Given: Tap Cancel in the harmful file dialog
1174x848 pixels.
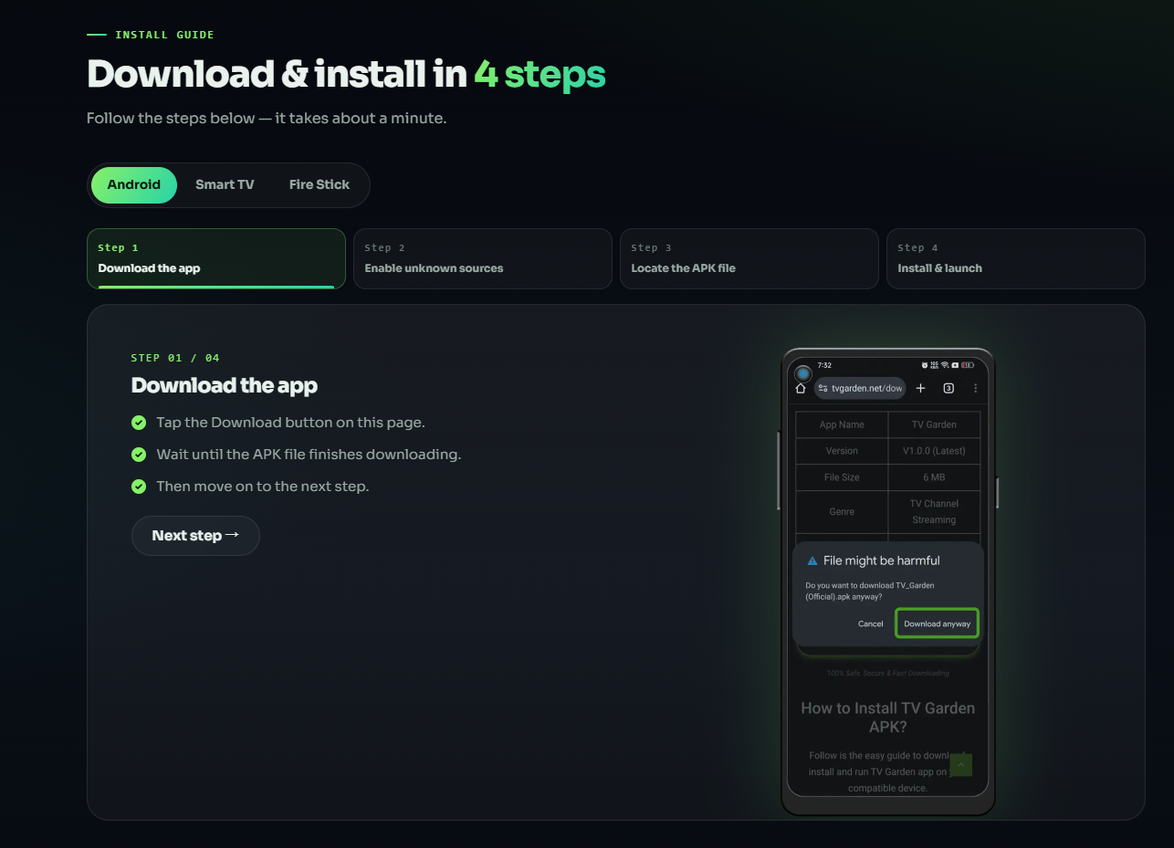Looking at the screenshot, I should tap(870, 624).
